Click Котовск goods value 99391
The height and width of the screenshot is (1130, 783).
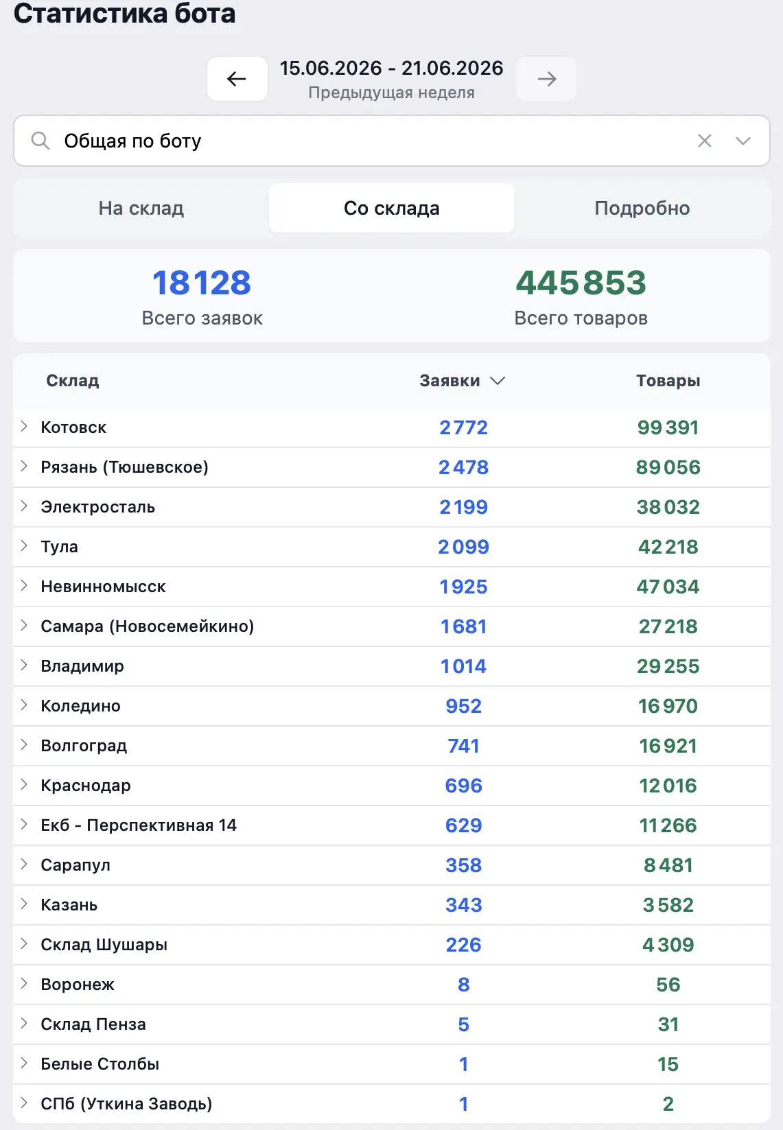tap(668, 427)
